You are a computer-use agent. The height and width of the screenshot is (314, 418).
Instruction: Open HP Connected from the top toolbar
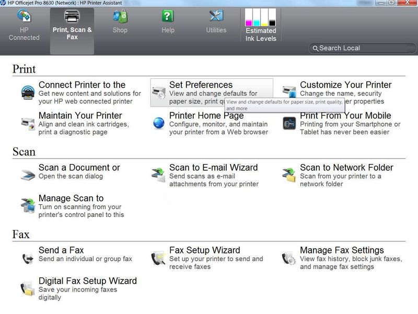[x=24, y=24]
